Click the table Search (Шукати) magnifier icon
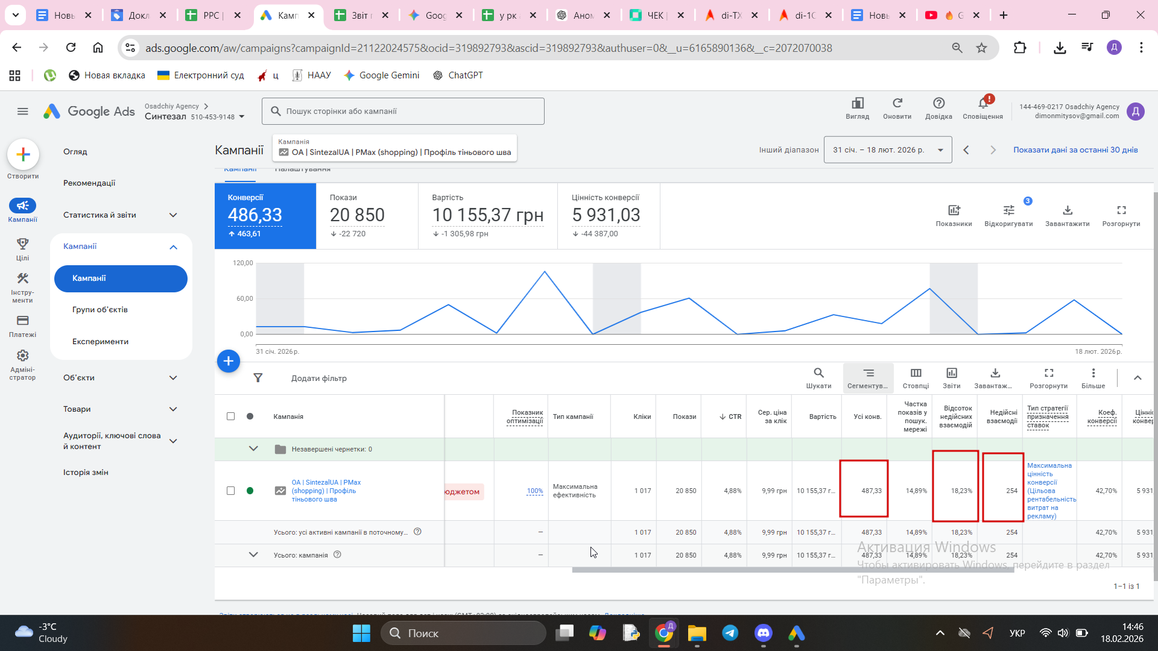 (x=818, y=378)
